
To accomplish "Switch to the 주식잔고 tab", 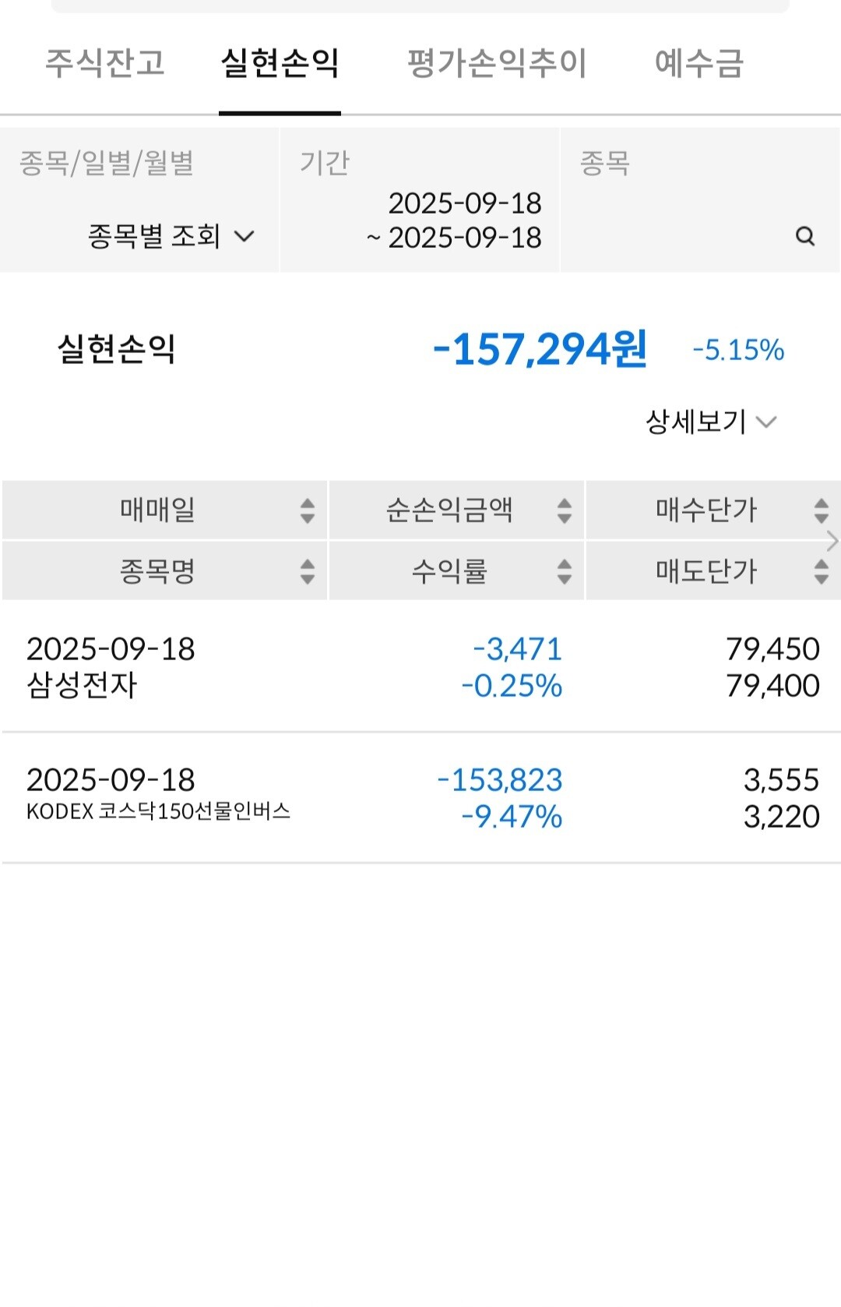I will [x=105, y=63].
